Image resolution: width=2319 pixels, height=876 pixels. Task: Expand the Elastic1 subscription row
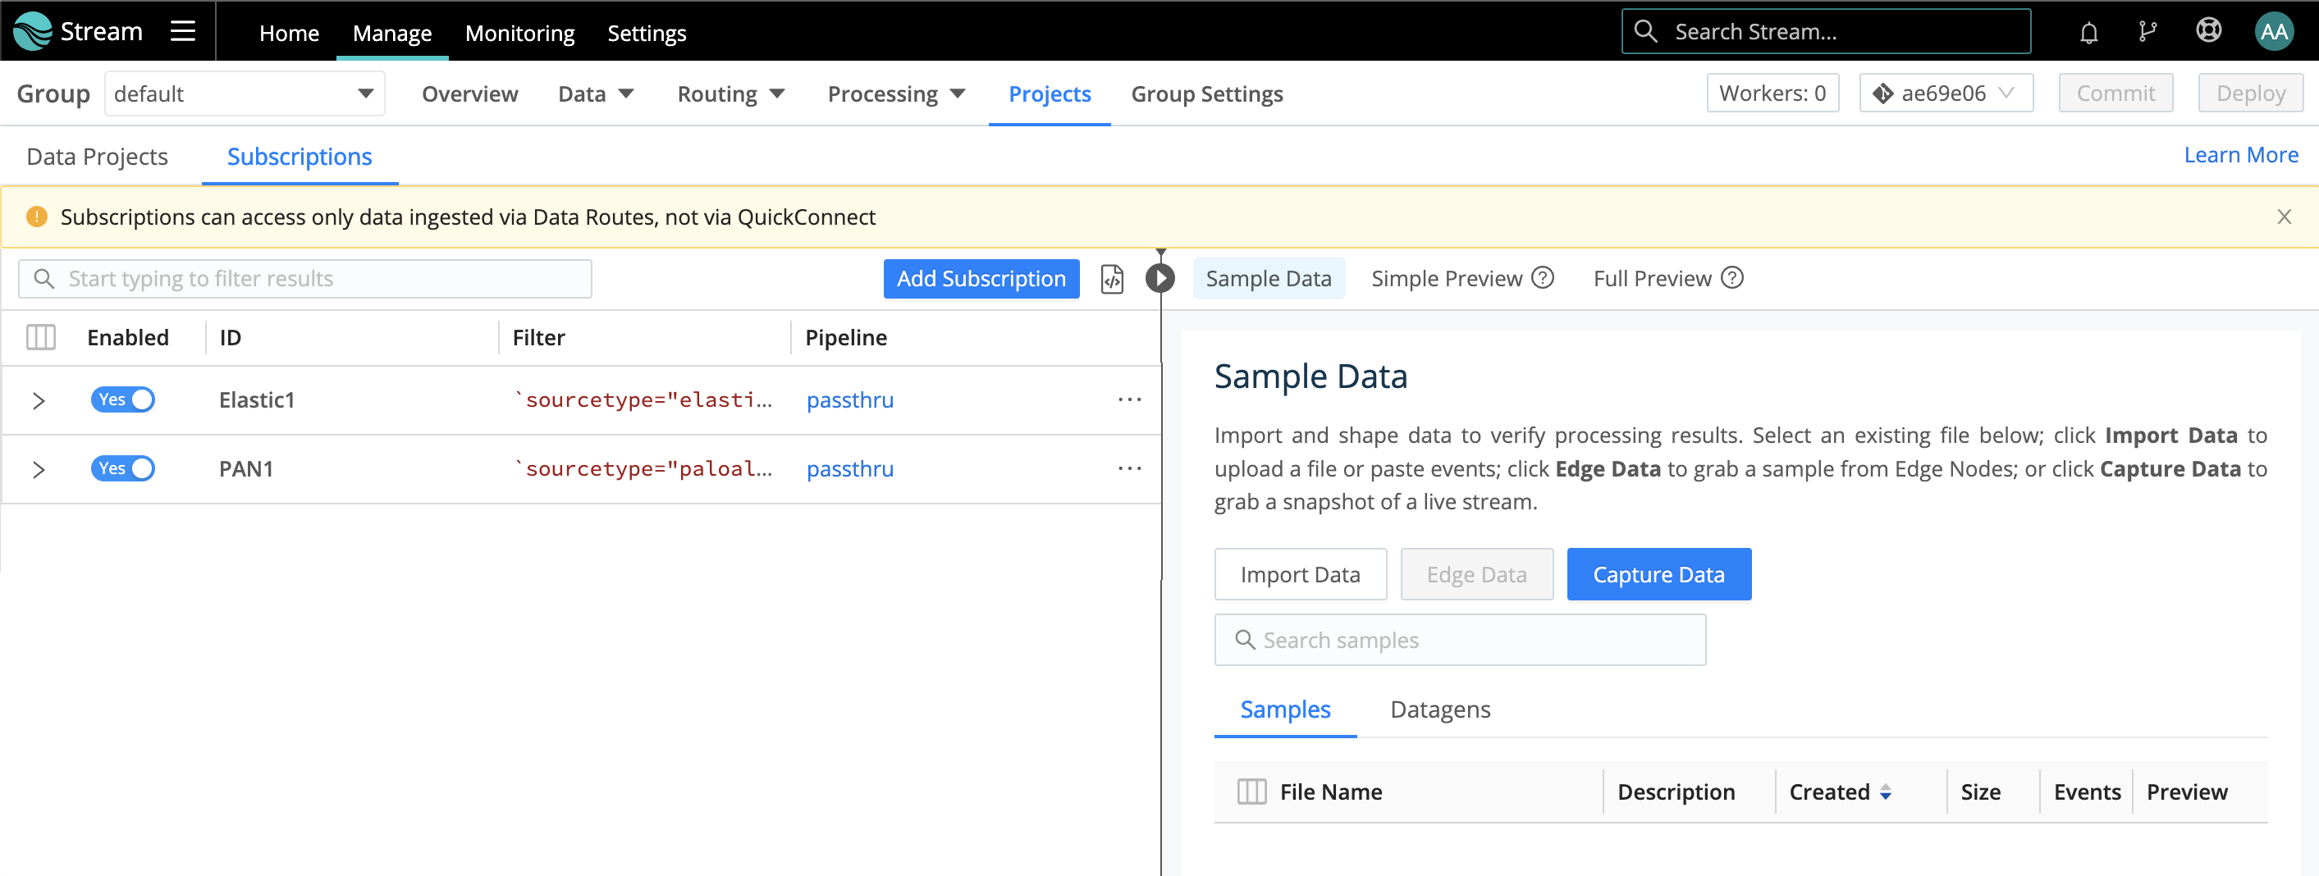pyautogui.click(x=39, y=400)
